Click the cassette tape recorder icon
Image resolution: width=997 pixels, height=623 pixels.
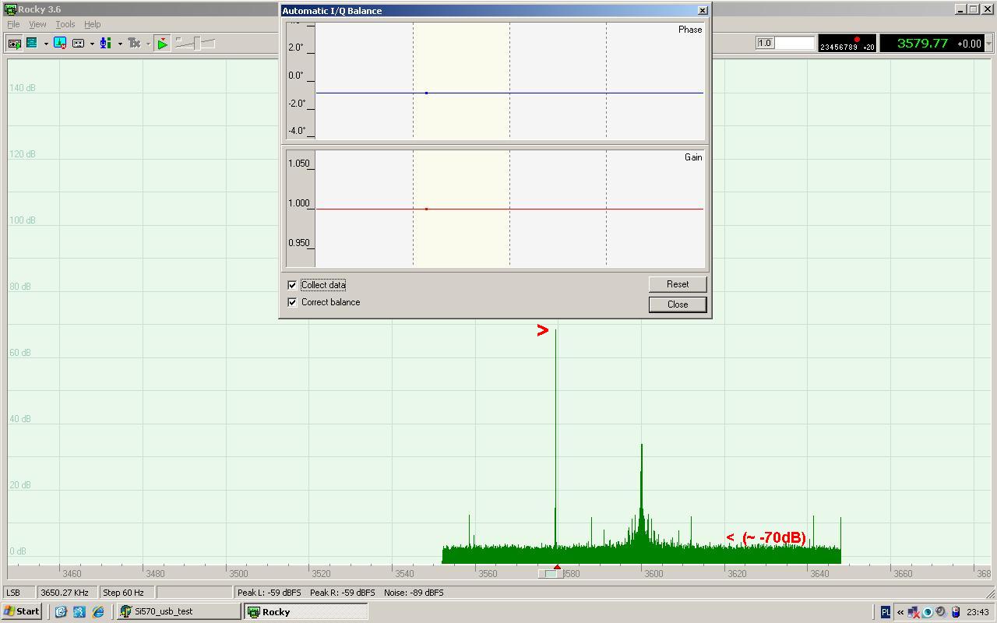(78, 44)
